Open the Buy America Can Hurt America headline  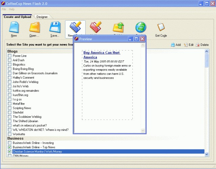tap(102, 55)
